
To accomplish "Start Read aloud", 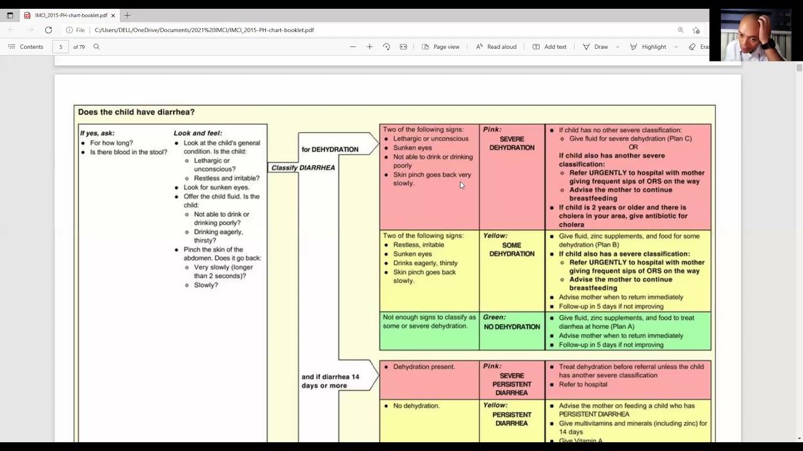I will click(x=496, y=47).
